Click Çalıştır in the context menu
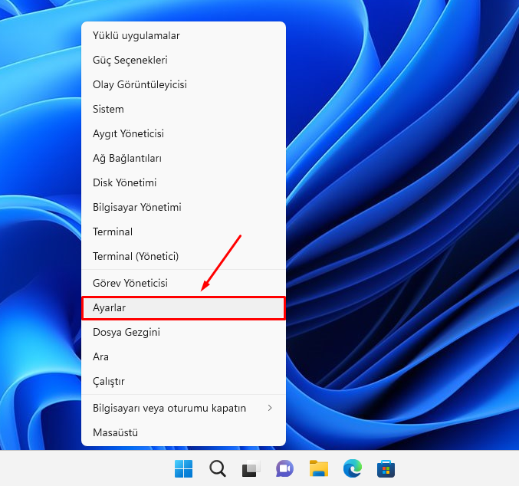This screenshot has height=486, width=519. [108, 381]
